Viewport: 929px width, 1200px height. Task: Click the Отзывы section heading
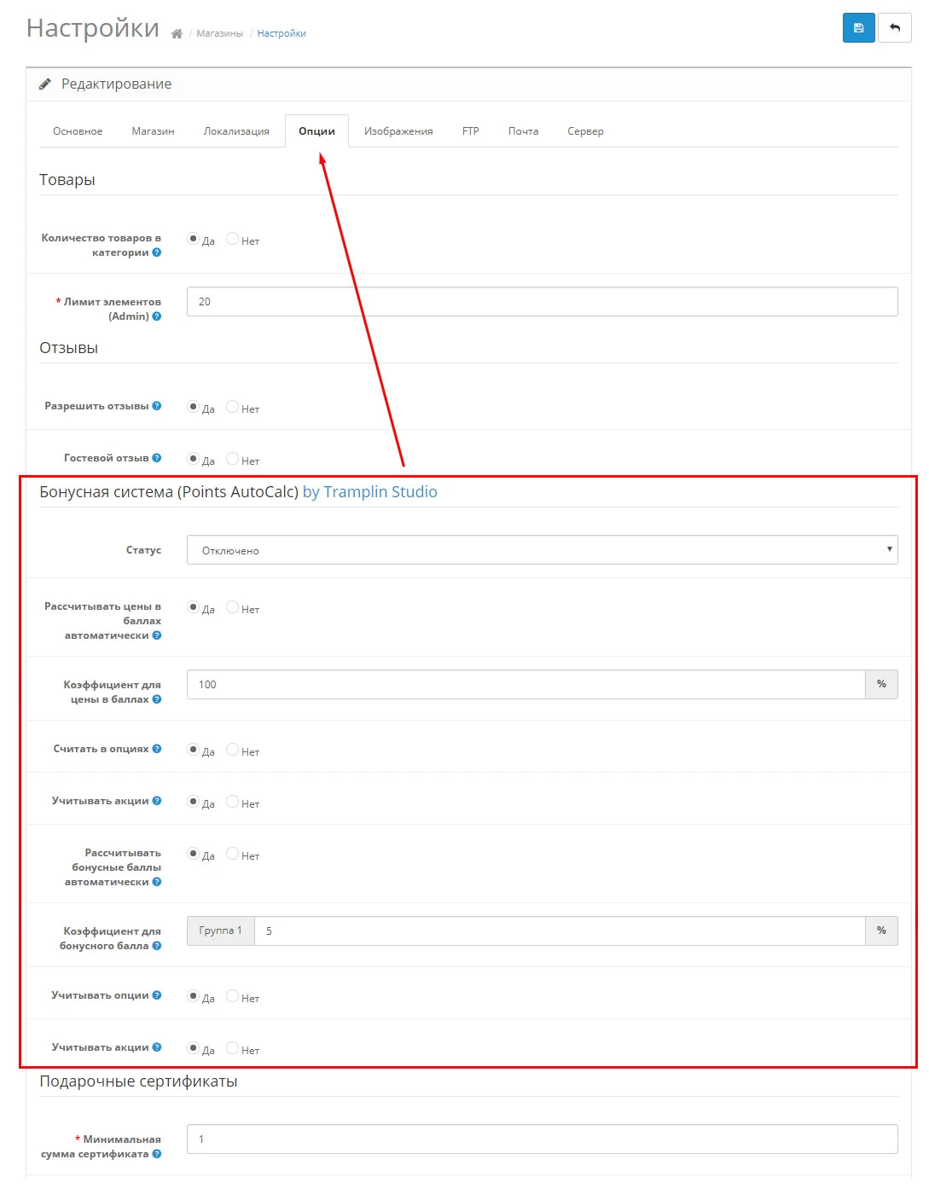point(69,348)
